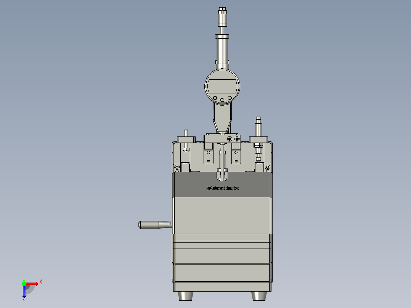Select the measuring probe spindle
The height and width of the screenshot is (308, 411).
pyautogui.click(x=222, y=162)
